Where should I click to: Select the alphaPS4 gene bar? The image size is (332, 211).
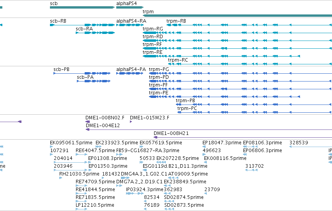(130, 7)
